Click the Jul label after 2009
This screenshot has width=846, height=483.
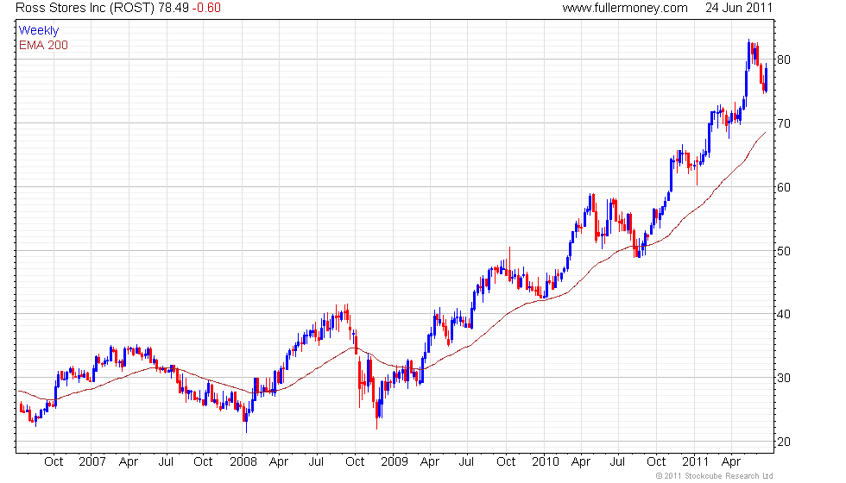[x=466, y=461]
